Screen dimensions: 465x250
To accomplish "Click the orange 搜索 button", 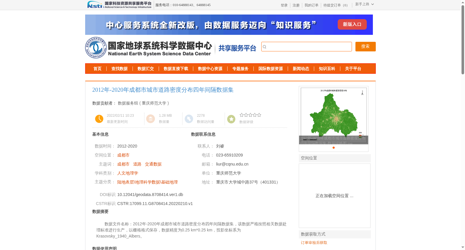I will pos(365,46).
